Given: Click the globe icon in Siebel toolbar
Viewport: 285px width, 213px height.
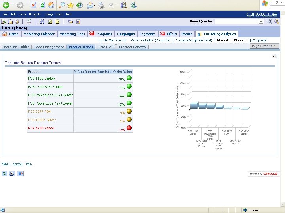Looking at the screenshot, I should [x=17, y=22].
